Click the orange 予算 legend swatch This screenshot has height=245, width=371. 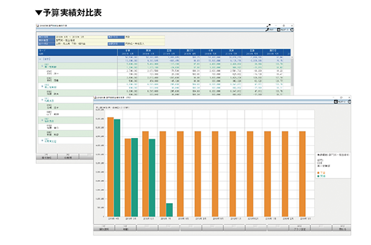[319, 173]
